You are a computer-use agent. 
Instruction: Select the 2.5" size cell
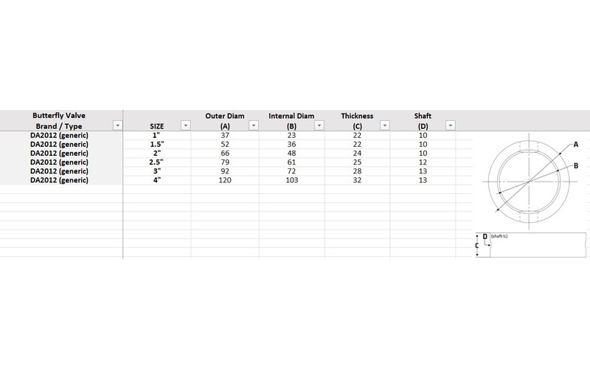point(157,162)
